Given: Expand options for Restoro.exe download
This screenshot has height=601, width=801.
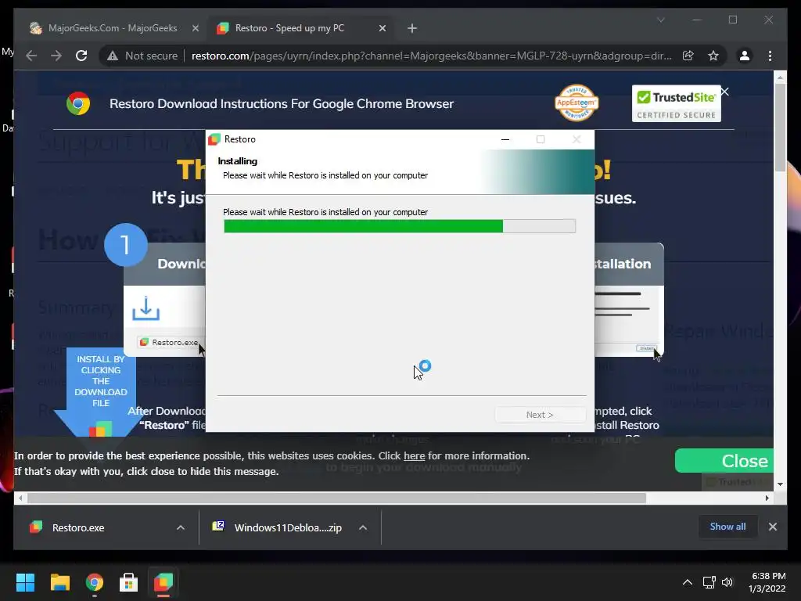Looking at the screenshot, I should [181, 527].
